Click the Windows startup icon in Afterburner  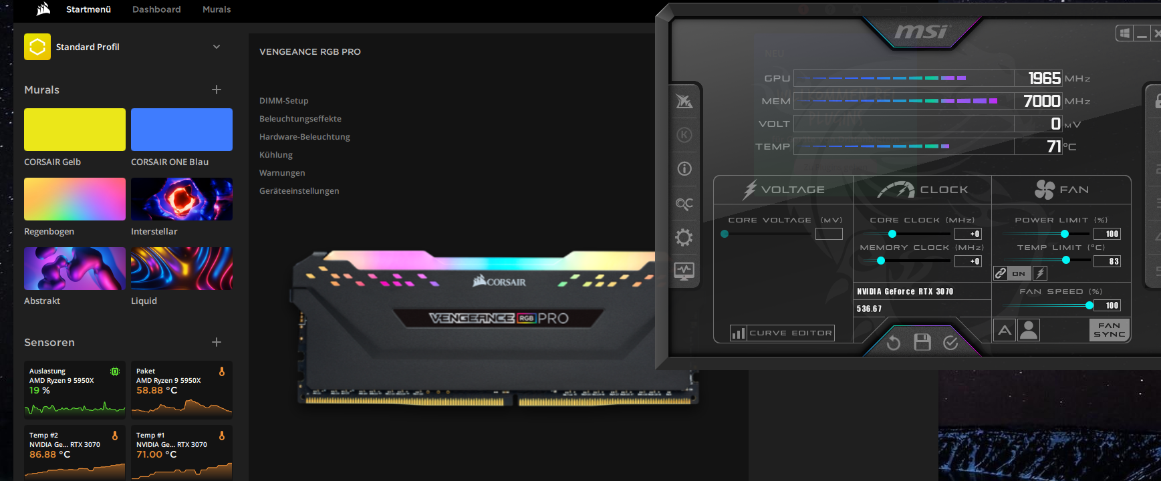[x=1124, y=33]
